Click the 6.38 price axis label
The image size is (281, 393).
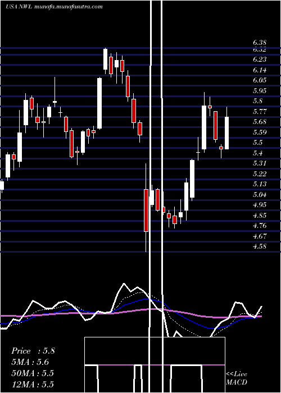[x=260, y=43]
